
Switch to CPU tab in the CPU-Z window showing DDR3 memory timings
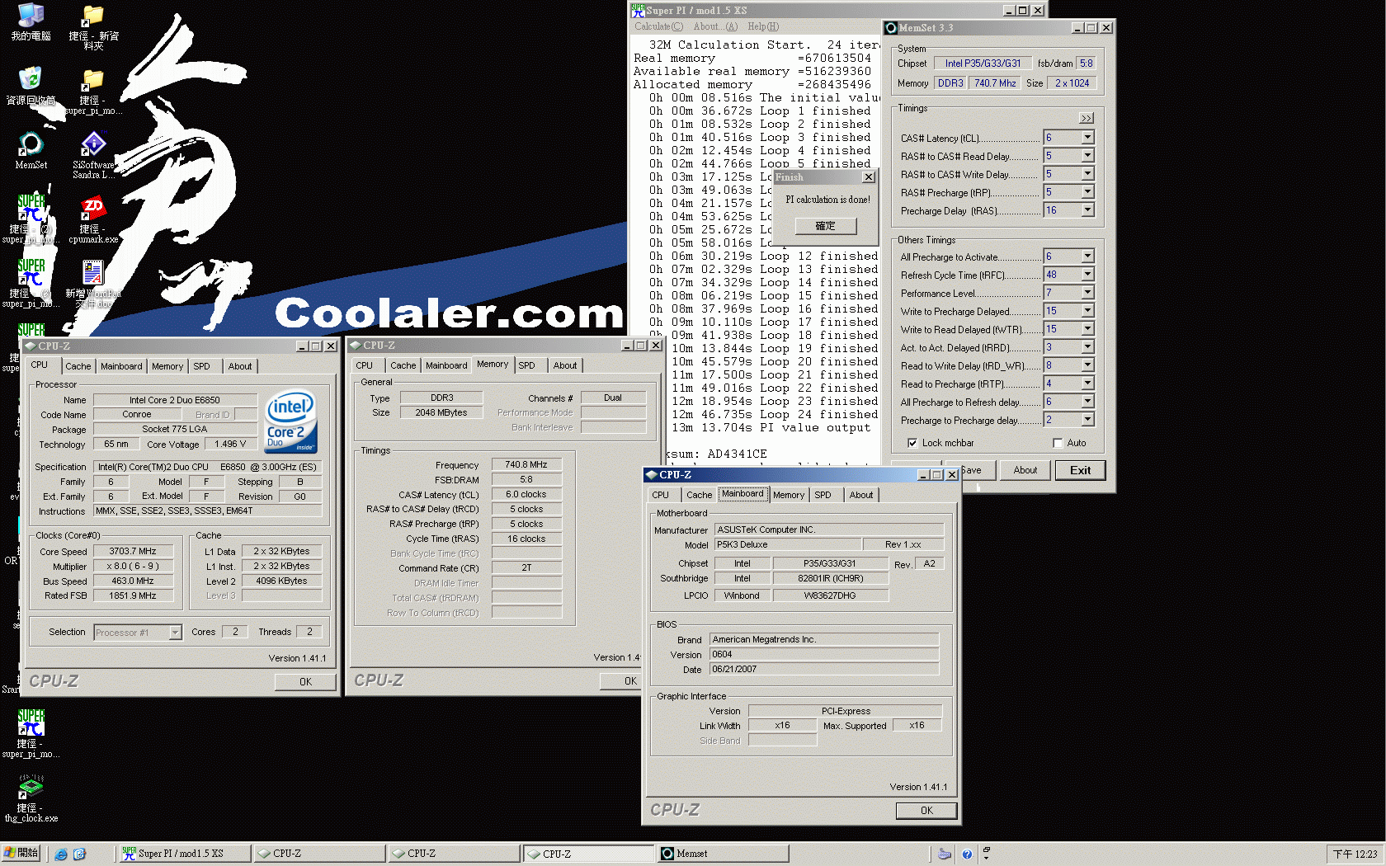click(364, 365)
